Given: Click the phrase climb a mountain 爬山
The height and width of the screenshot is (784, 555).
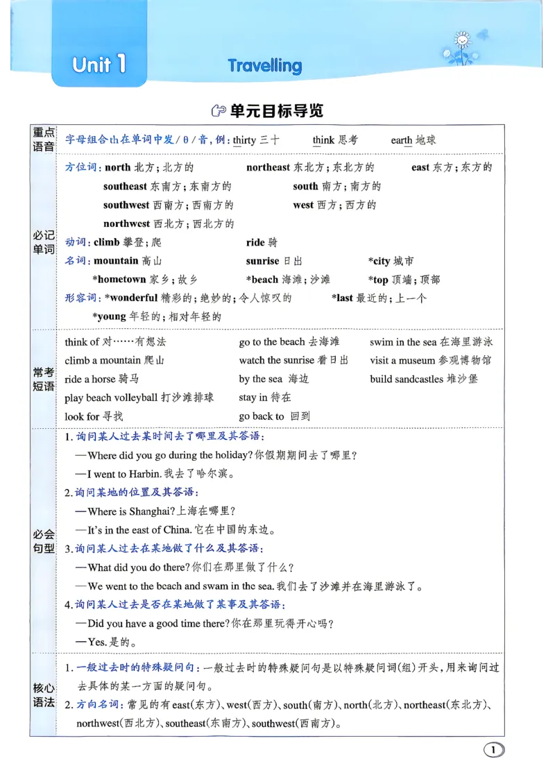Looking at the screenshot, I should (114, 361).
